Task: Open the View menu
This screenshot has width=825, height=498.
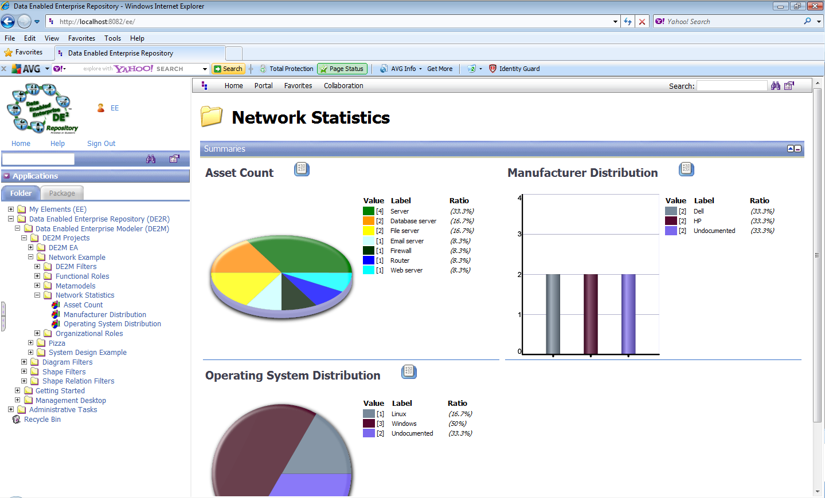Action: (x=52, y=38)
